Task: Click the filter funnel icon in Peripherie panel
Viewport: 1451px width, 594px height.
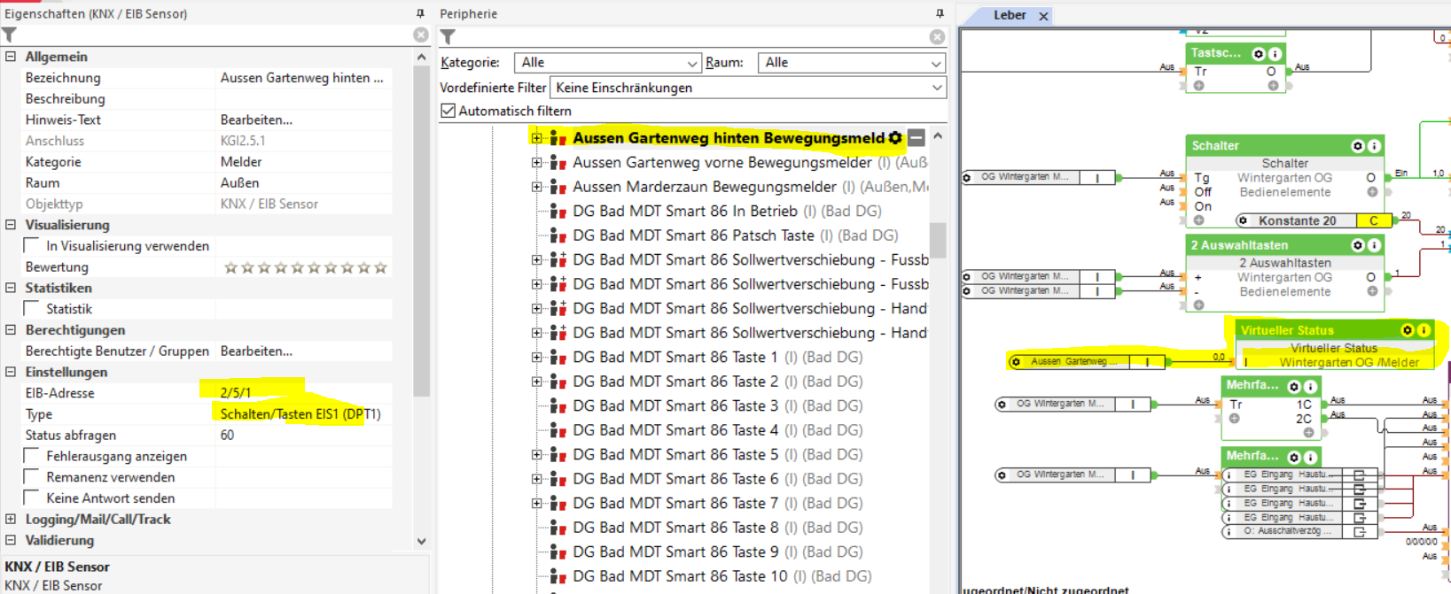Action: 449,37
